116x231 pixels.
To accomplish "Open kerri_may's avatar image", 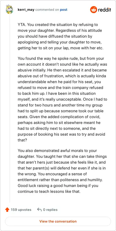I will coord(9,10).
